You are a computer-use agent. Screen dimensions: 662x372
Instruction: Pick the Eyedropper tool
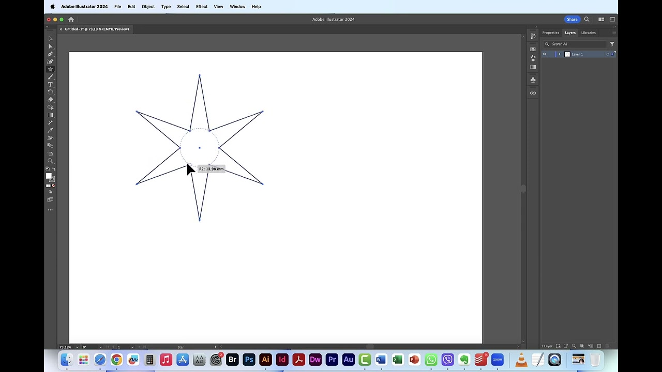(x=50, y=130)
